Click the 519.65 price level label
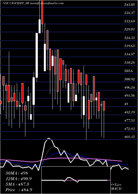Viewport: 138px width, 194px height. coord(129,46)
